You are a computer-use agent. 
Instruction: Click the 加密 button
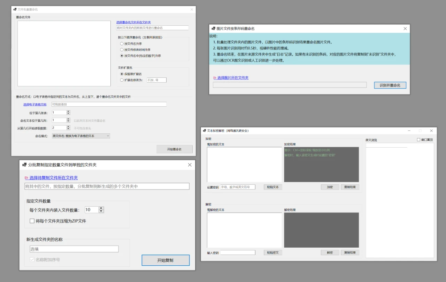point(330,187)
